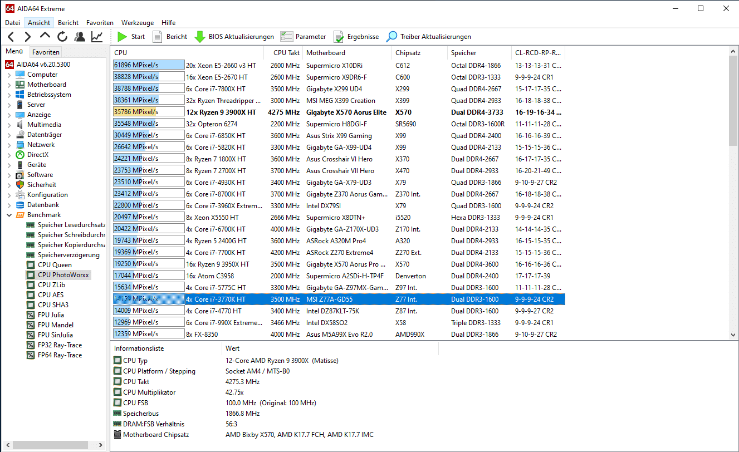Click the benchmark list vertical scrollbar thumb
The width and height of the screenshot is (739, 452).
pos(733,101)
